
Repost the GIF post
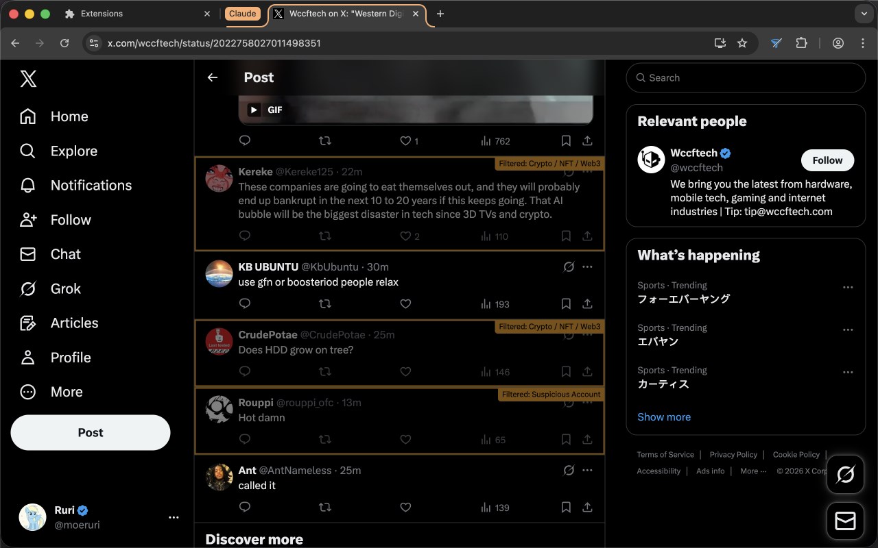325,140
